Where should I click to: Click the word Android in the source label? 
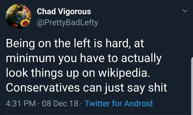pyautogui.click(x=138, y=103)
